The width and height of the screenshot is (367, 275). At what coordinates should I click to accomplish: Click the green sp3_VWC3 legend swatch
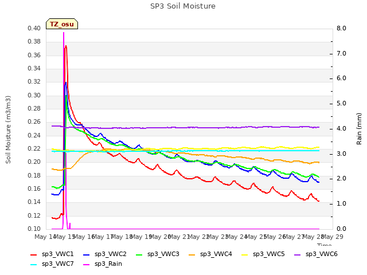coord(139,254)
